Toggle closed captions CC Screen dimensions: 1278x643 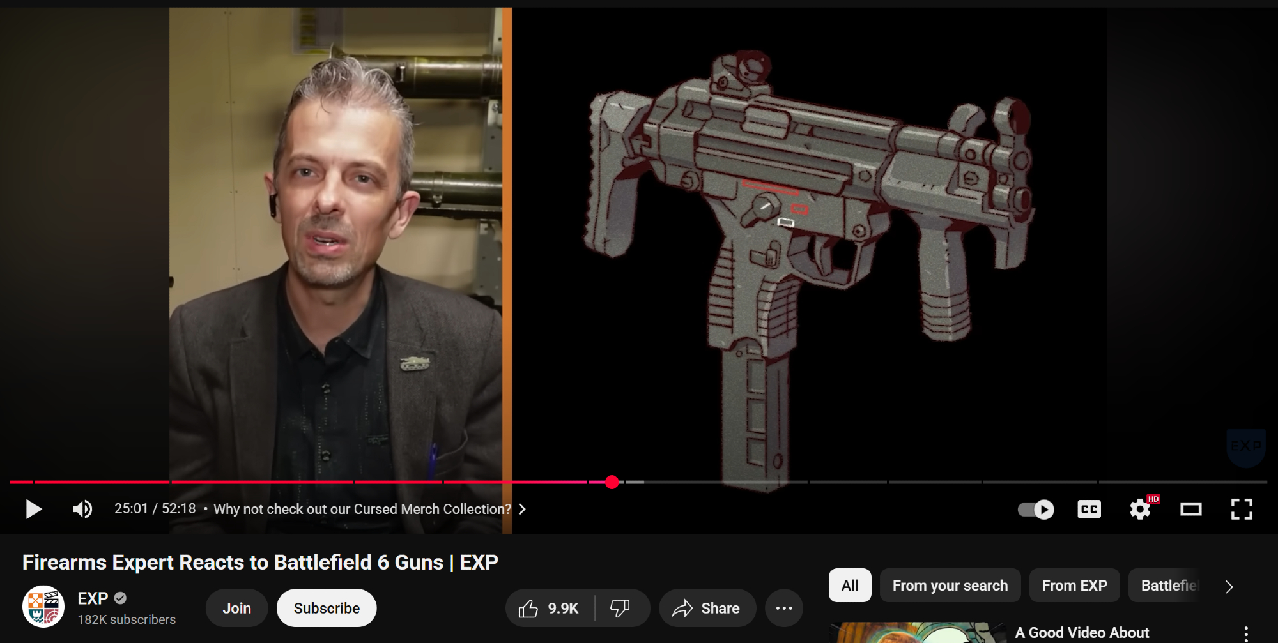point(1089,509)
